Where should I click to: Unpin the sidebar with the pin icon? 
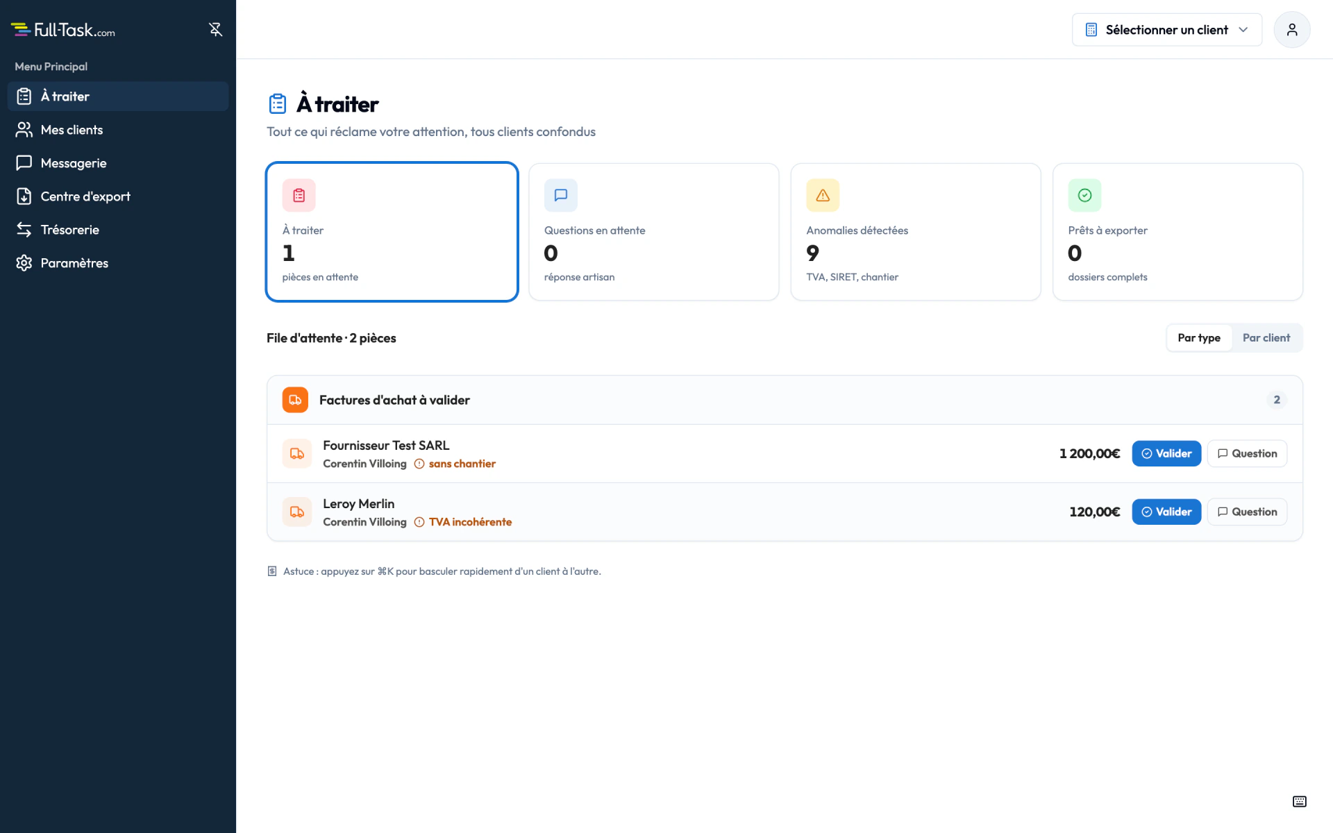pos(215,29)
